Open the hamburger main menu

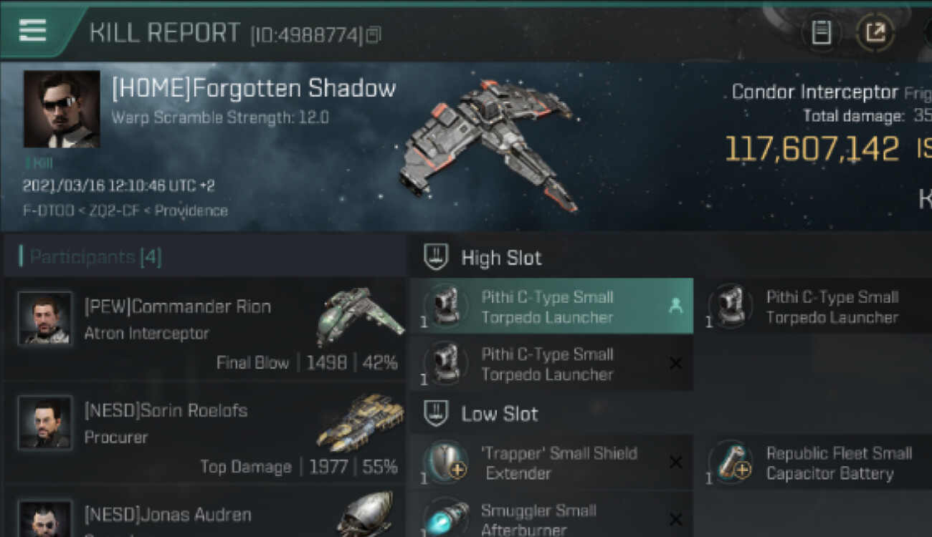click(33, 30)
